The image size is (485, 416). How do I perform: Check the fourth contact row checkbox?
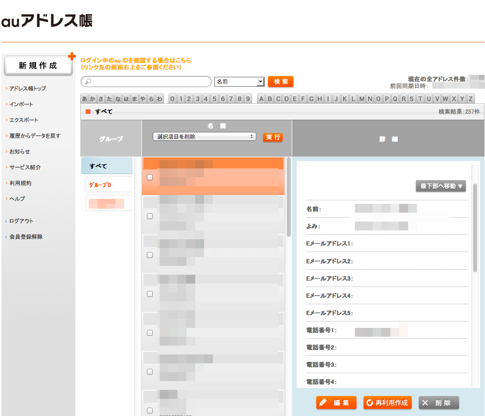(x=150, y=294)
